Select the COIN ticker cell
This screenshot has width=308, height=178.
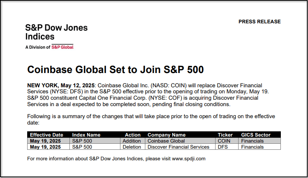click(x=225, y=141)
